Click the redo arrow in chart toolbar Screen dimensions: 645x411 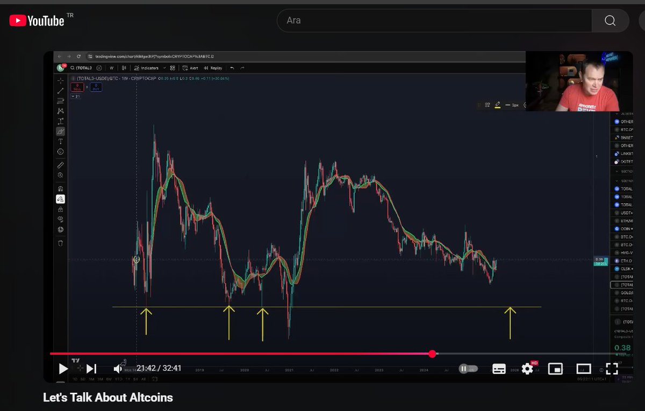tap(242, 68)
